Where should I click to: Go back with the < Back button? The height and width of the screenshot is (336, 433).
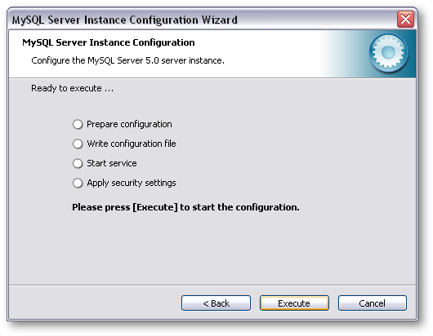tap(216, 303)
